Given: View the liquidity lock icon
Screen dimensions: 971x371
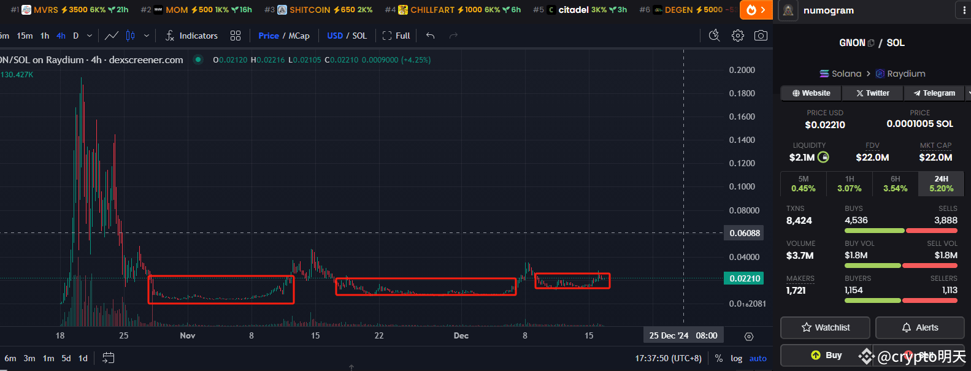Looking at the screenshot, I should (x=823, y=157).
